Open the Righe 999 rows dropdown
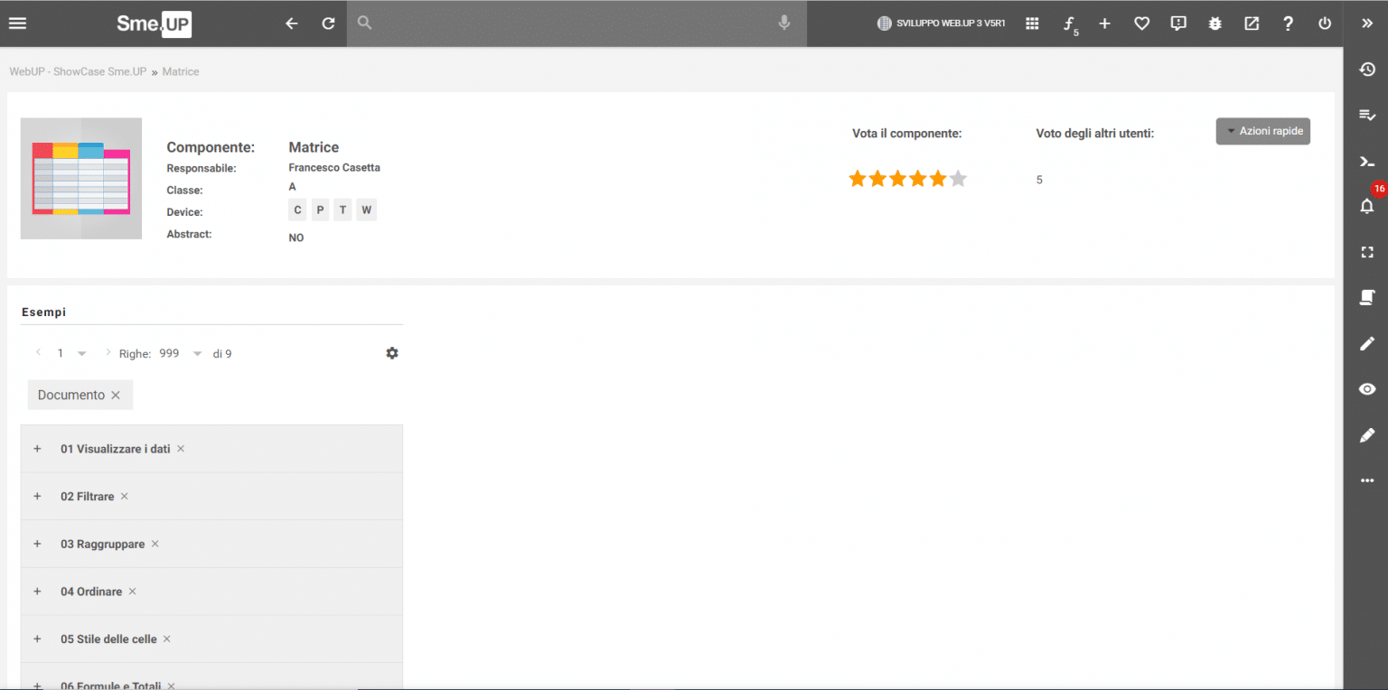 [x=198, y=353]
